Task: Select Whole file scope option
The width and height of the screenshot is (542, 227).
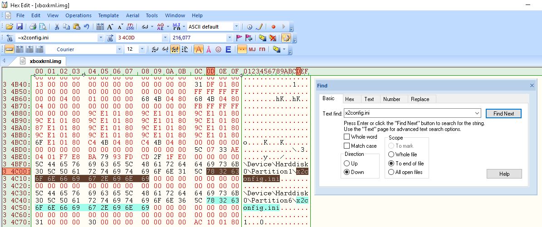Action: click(391, 155)
